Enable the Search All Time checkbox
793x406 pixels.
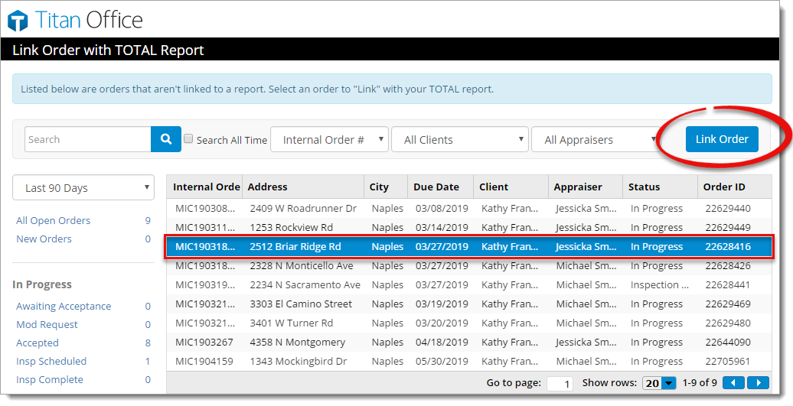(188, 139)
